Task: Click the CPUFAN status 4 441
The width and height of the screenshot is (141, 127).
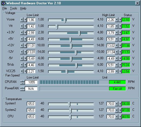Action: [117, 82]
